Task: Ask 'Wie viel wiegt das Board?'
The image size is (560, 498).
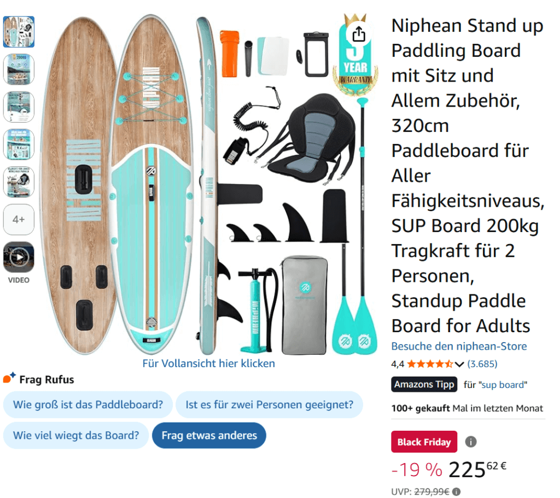Action: click(75, 436)
